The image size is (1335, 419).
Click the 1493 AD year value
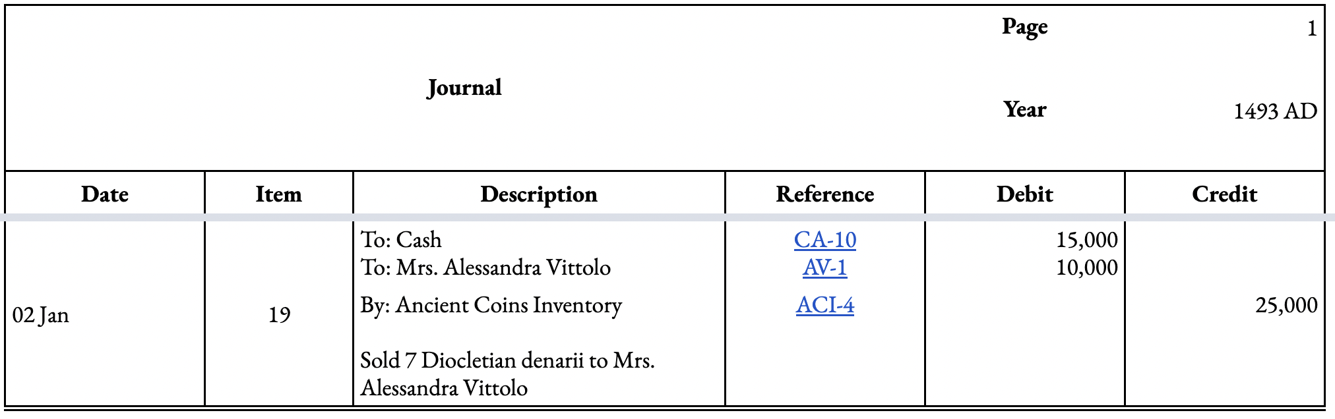point(1275,111)
